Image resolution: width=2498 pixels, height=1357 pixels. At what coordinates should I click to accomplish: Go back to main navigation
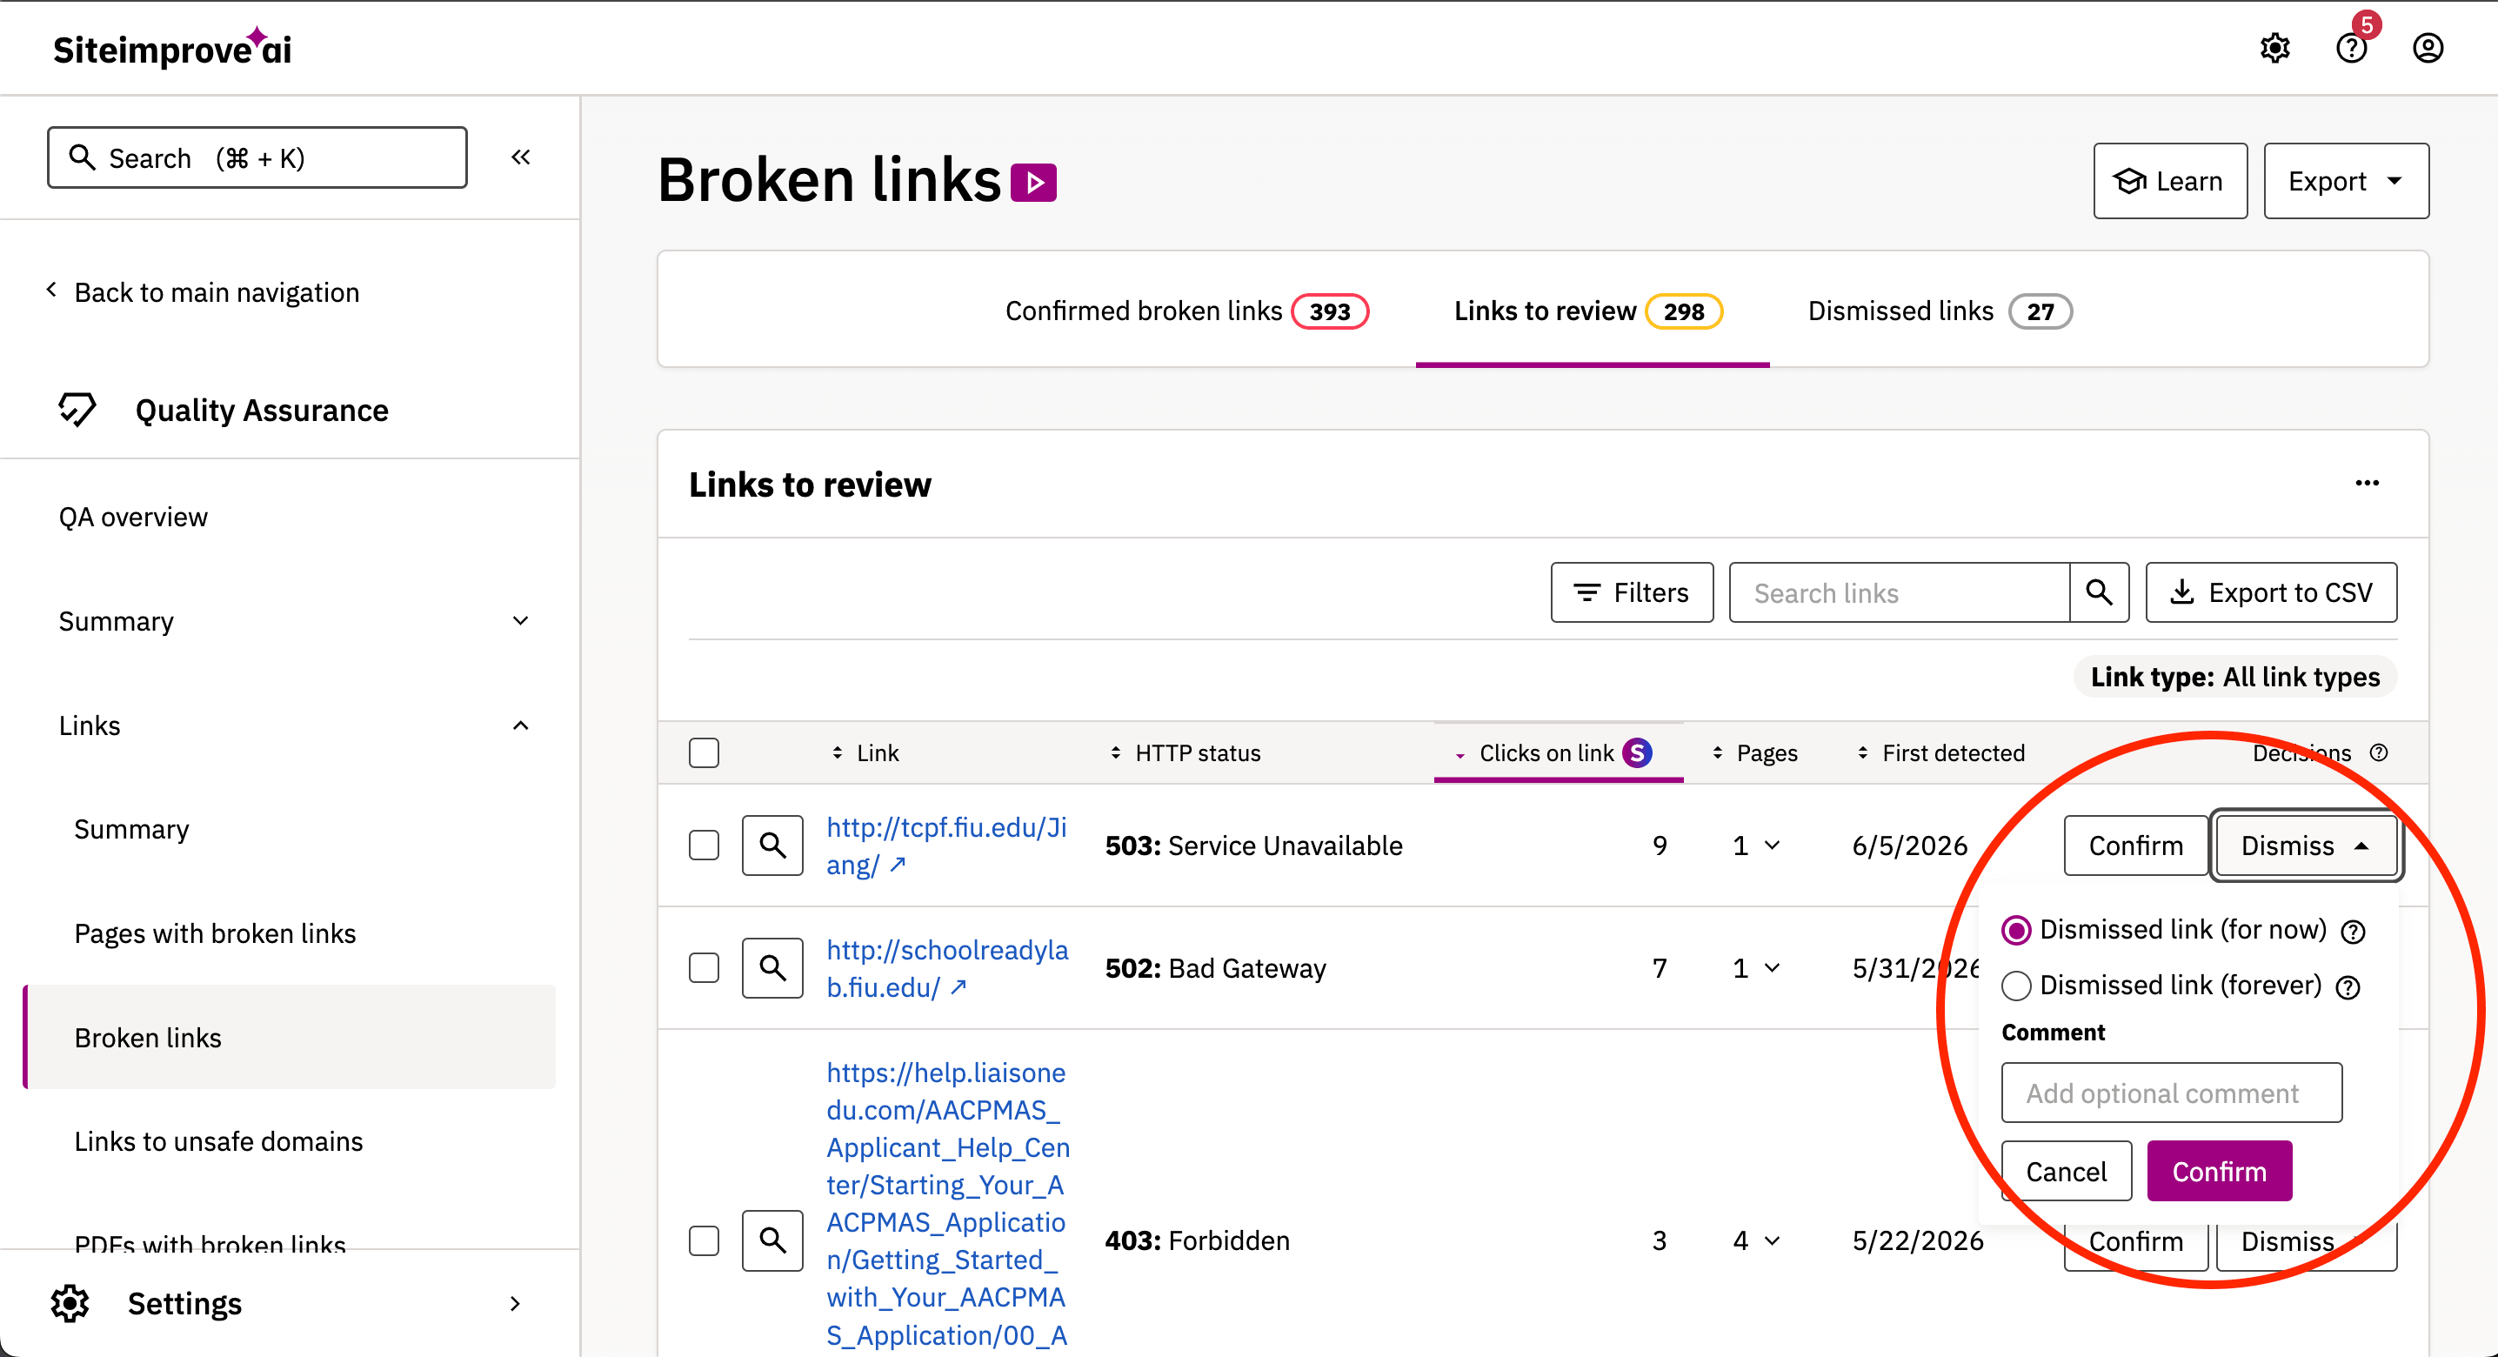click(204, 292)
